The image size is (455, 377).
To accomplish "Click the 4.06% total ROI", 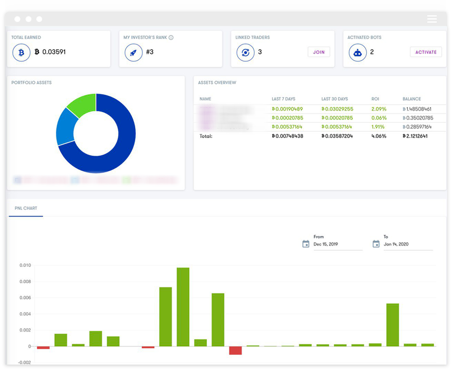I will 379,136.
